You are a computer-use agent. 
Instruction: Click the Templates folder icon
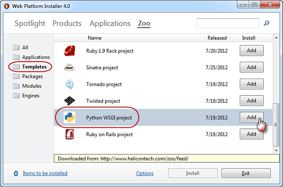click(x=16, y=66)
